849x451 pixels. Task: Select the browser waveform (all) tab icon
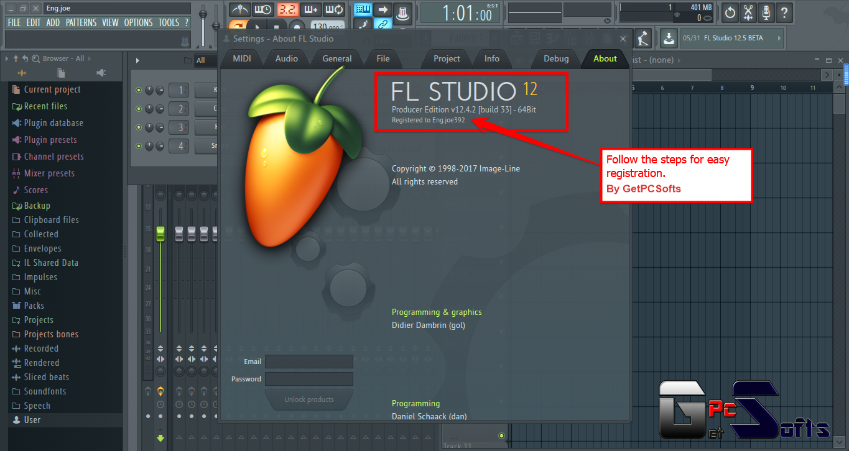21,73
